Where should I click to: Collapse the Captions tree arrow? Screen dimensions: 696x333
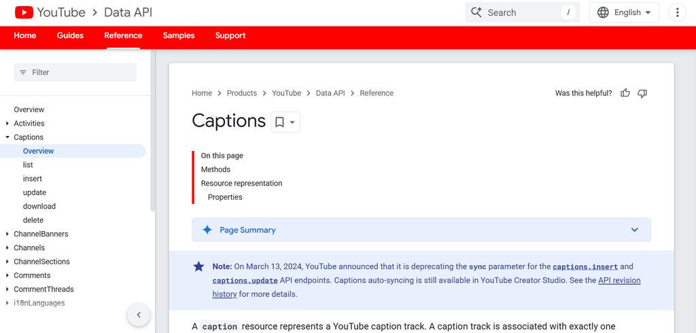coord(7,137)
